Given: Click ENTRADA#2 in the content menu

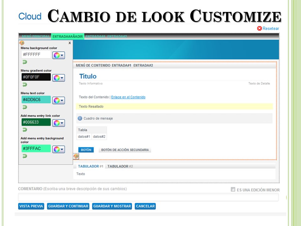Looking at the screenshot, I should pyautogui.click(x=143, y=65).
